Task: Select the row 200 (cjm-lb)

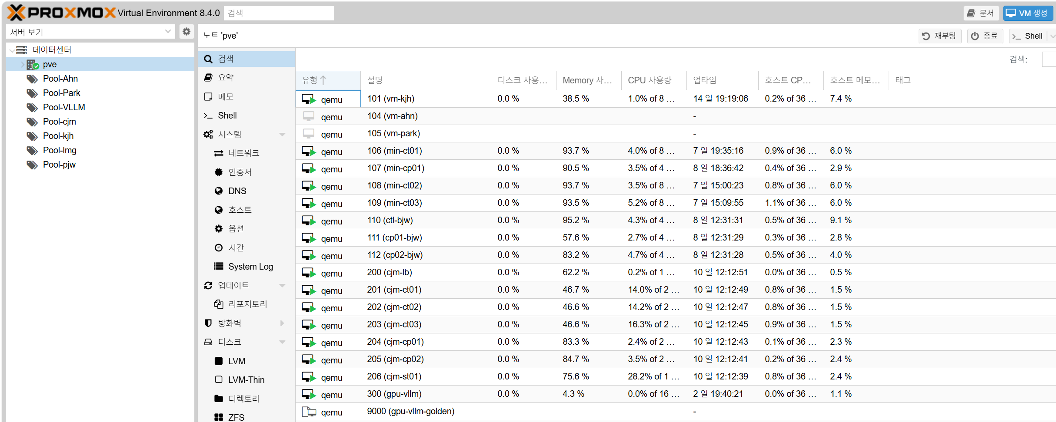Action: pyautogui.click(x=676, y=273)
